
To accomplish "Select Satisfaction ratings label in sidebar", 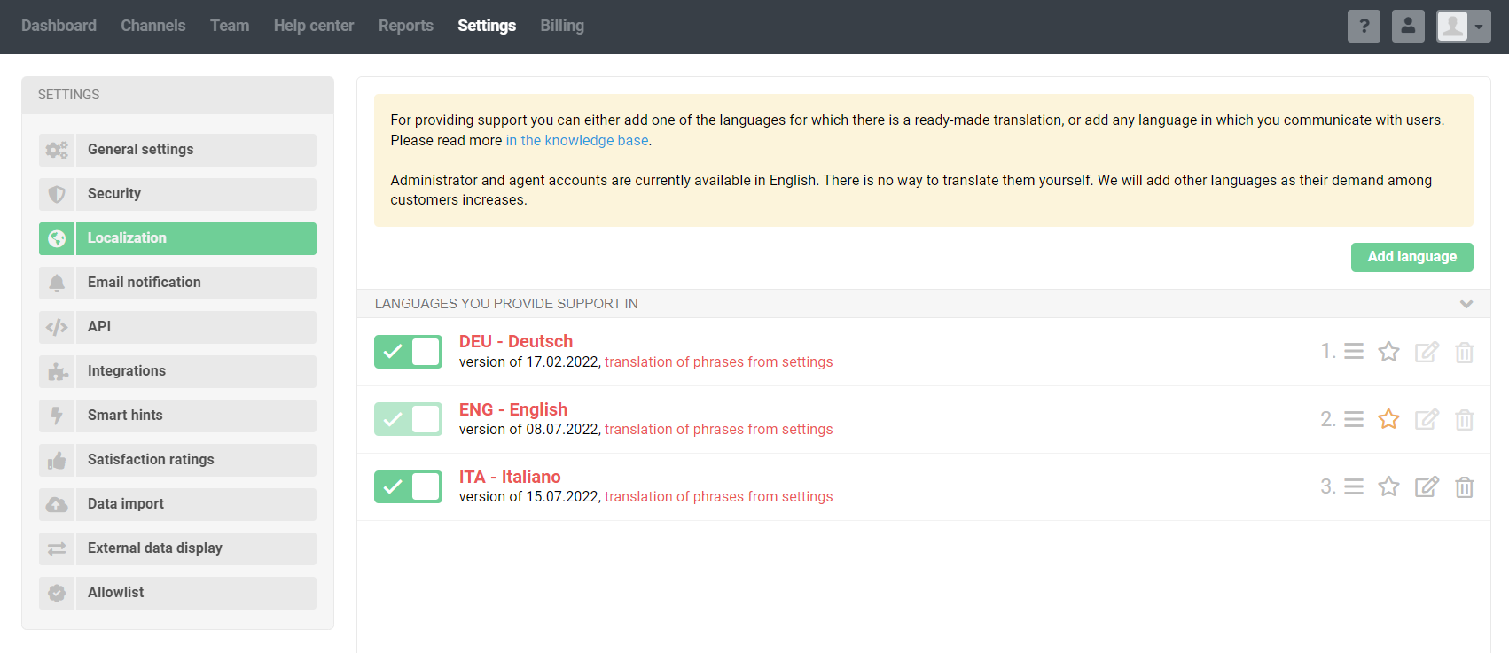I will pos(151,460).
